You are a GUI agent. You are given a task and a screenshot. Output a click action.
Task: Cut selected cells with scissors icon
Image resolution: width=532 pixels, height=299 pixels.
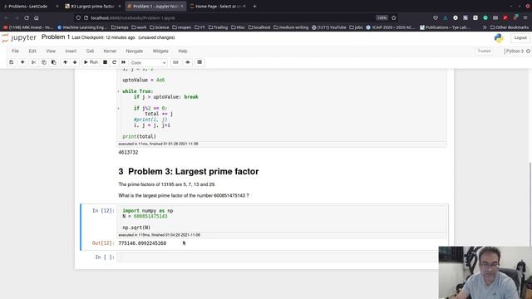point(33,62)
